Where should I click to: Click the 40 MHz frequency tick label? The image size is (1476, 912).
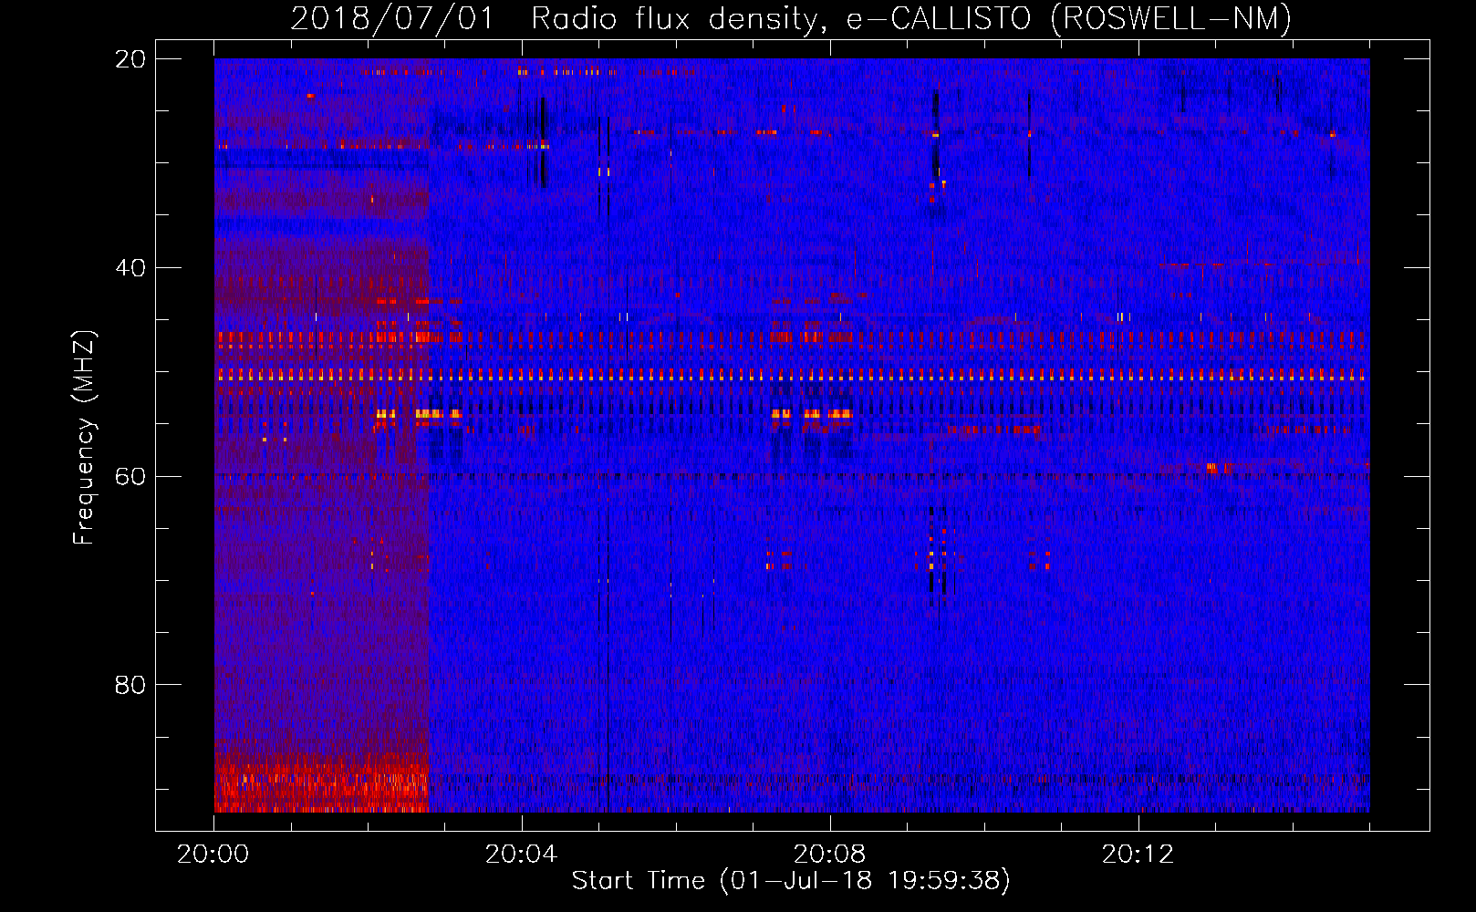[x=130, y=268]
